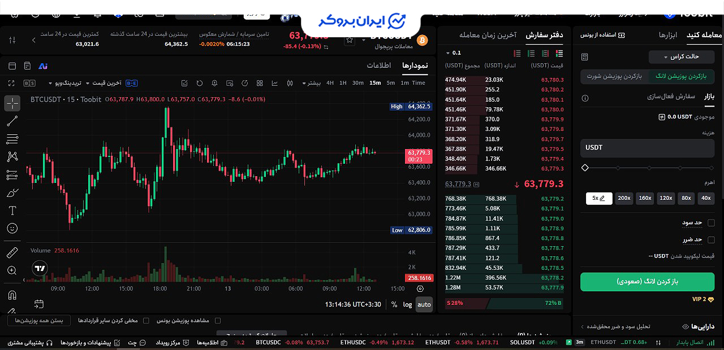This screenshot has height=350, width=724.
Task: Select open long position (بازکردن پوزیشن لانگ)
Action: pyautogui.click(x=682, y=76)
